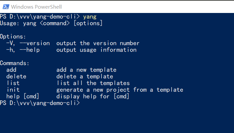Click the typed 'yang' command text
The image size is (234, 133).
(90, 16)
